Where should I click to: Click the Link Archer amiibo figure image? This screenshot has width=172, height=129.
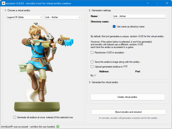pos(44,67)
